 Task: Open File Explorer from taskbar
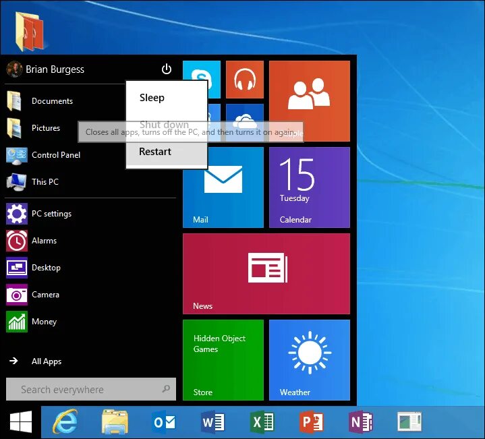tap(115, 422)
